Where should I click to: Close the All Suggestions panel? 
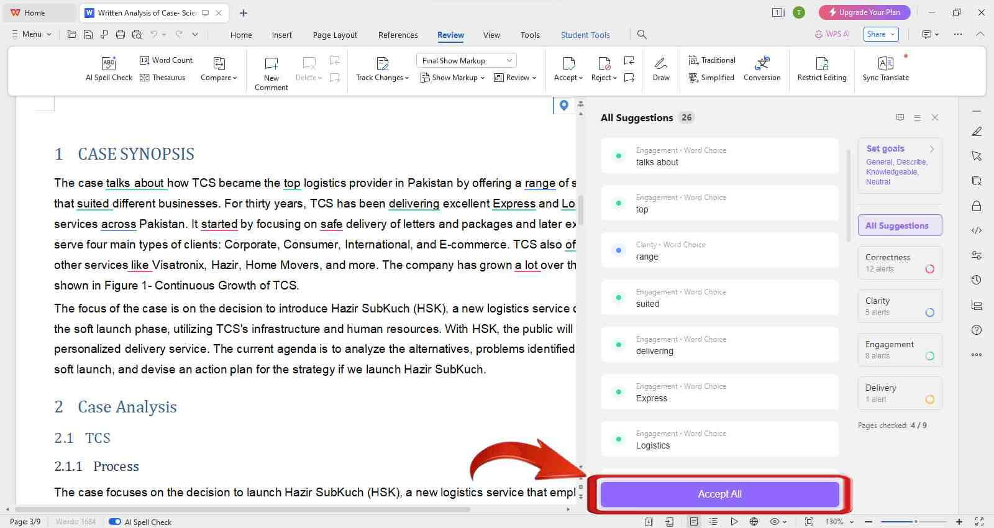coord(935,117)
